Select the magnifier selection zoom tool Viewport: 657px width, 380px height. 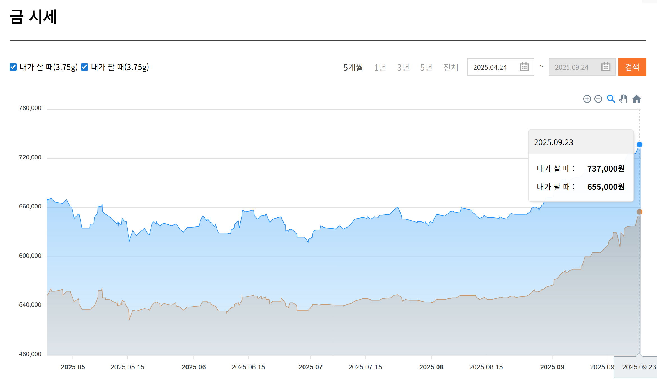click(x=611, y=99)
